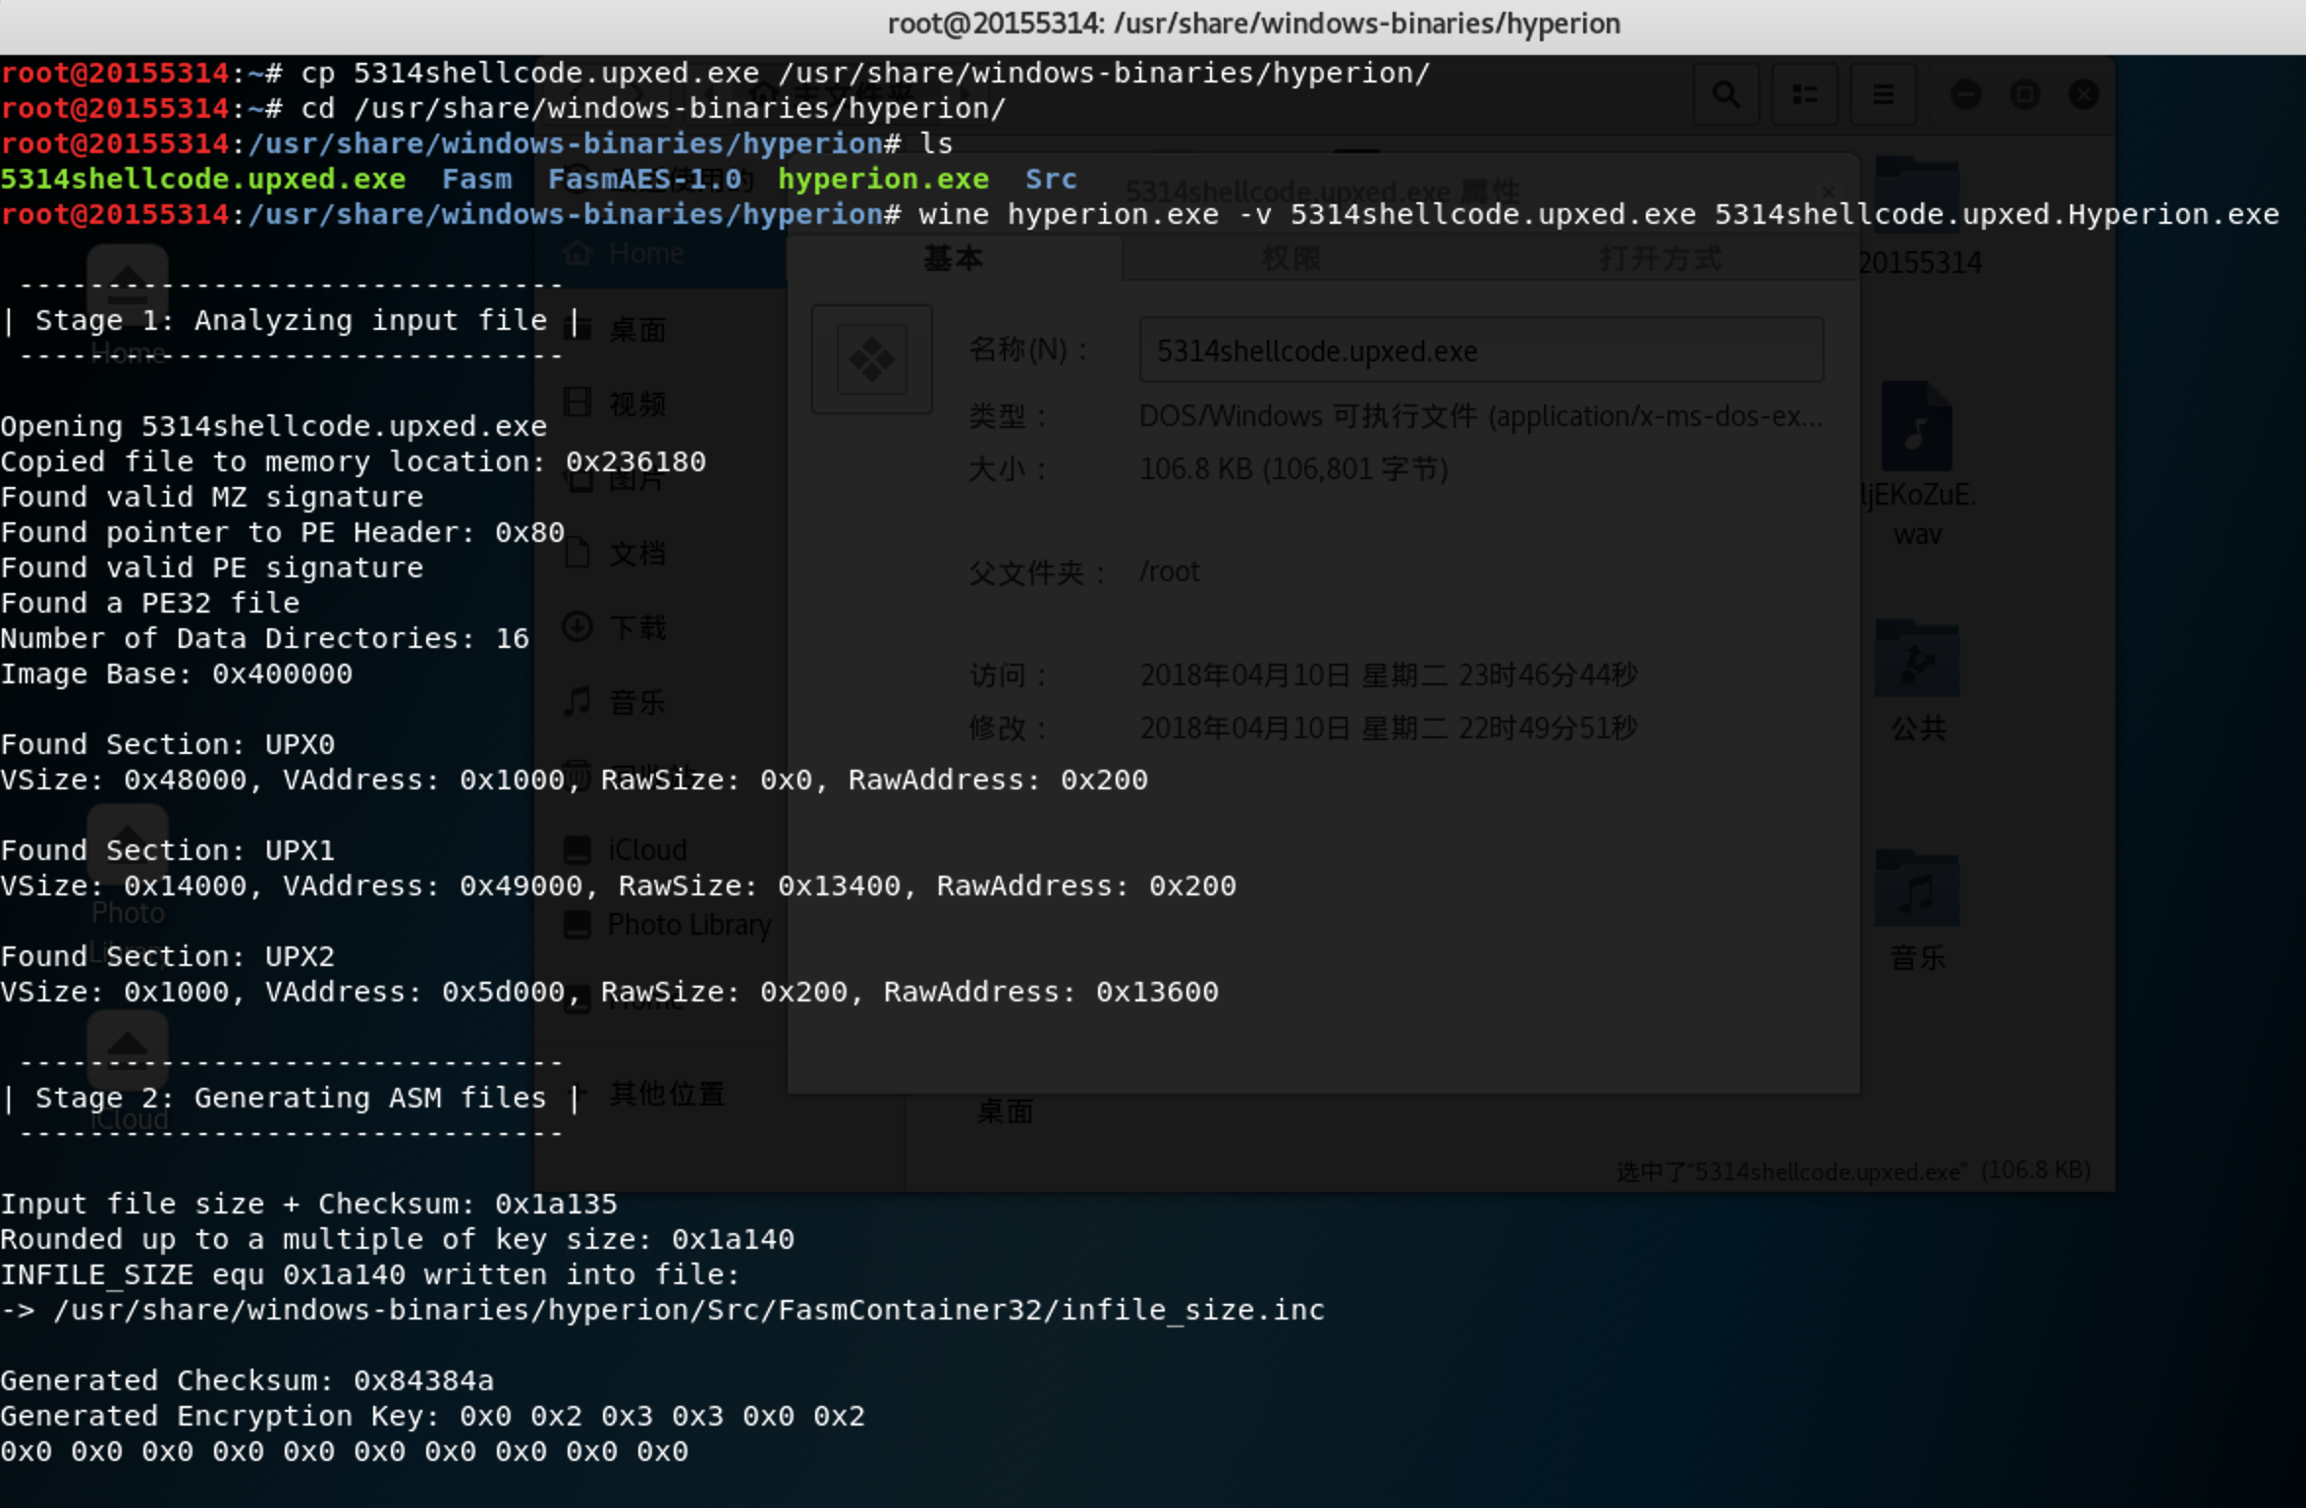Switch to the 权限 permissions tab
This screenshot has width=2306, height=1508.
coord(1290,259)
